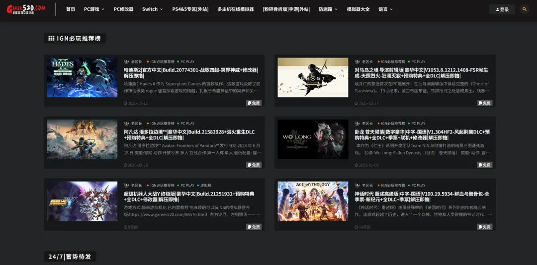Open 多主机在线模拟器 menu item

pos(235,9)
